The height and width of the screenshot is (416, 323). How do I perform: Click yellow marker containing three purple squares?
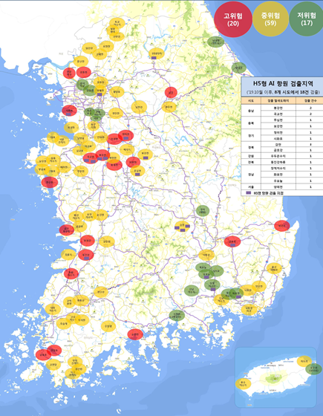182,227
